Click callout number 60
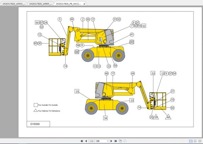The height and width of the screenshot is (144, 203). 36,43
